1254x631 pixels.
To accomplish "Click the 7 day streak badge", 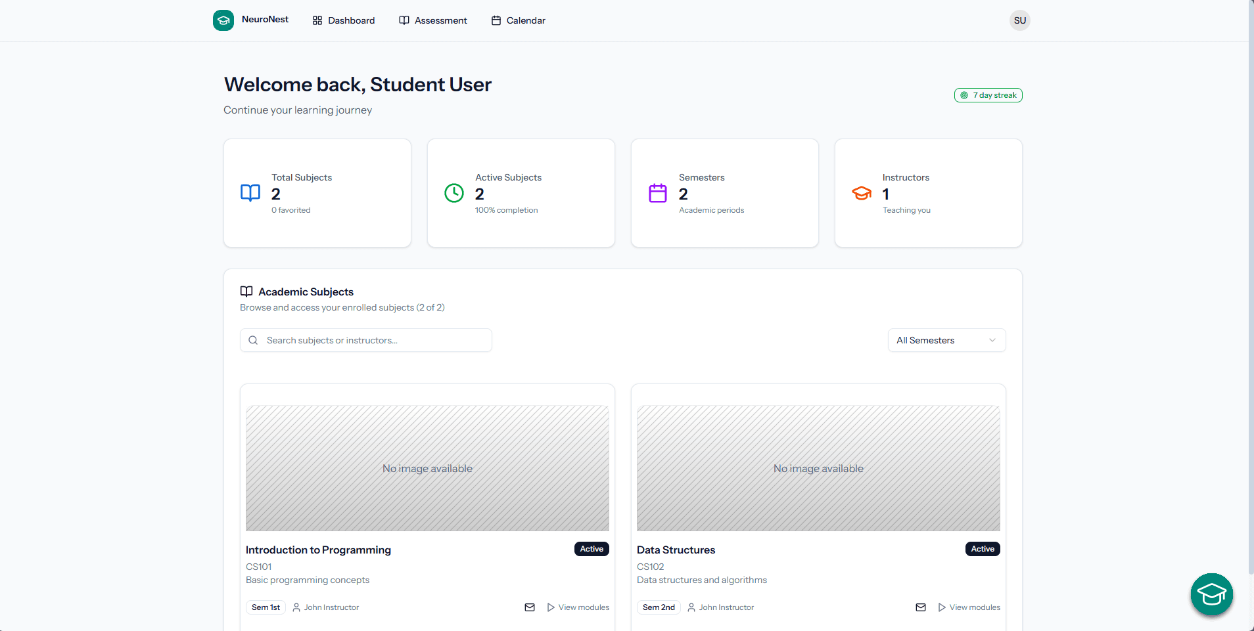I will click(x=988, y=95).
